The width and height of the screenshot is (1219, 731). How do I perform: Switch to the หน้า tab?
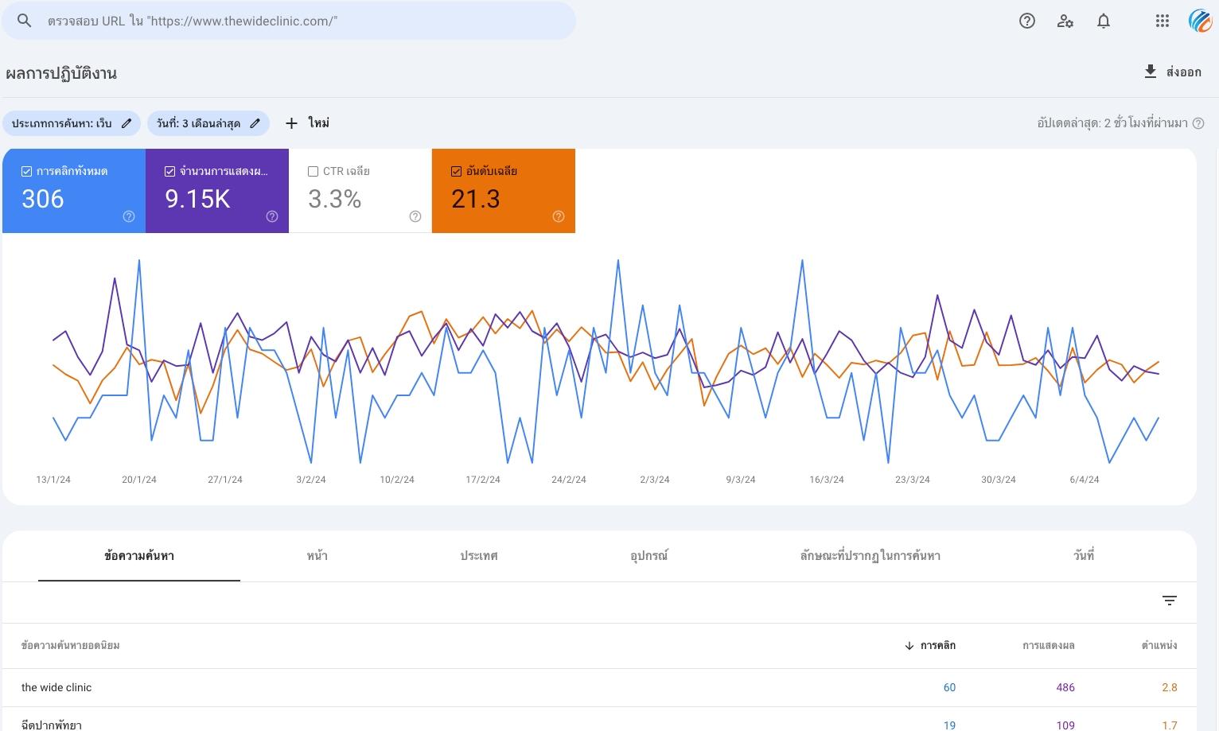click(x=317, y=556)
